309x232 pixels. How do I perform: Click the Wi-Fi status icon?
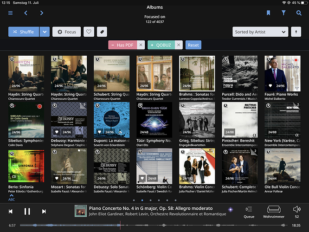(284, 3)
